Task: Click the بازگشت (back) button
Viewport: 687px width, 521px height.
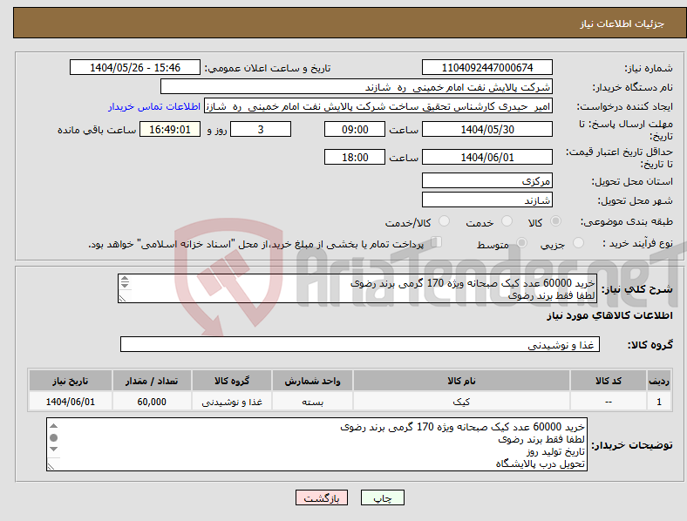Action: [x=322, y=497]
